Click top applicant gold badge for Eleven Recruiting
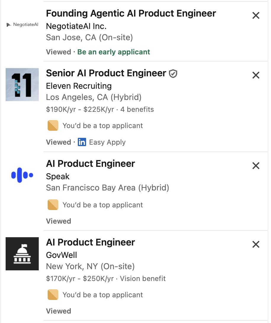The image size is (271, 323). pyautogui.click(x=53, y=125)
